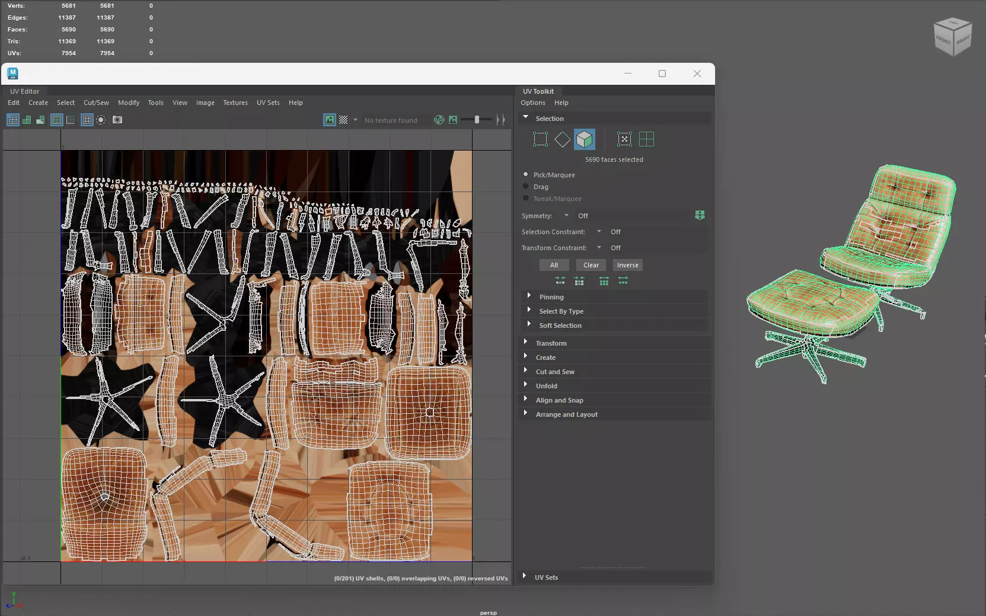The width and height of the screenshot is (986, 616).
Task: Select the UV selection mode icon
Action: pos(624,139)
